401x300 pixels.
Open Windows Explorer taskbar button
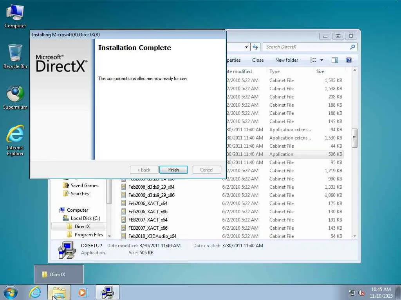tap(59, 292)
